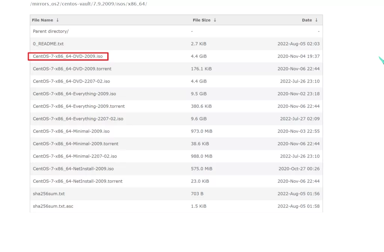Viewport: 384px width, 252px height.
Task: Click the File Name column header
Action: click(42, 20)
